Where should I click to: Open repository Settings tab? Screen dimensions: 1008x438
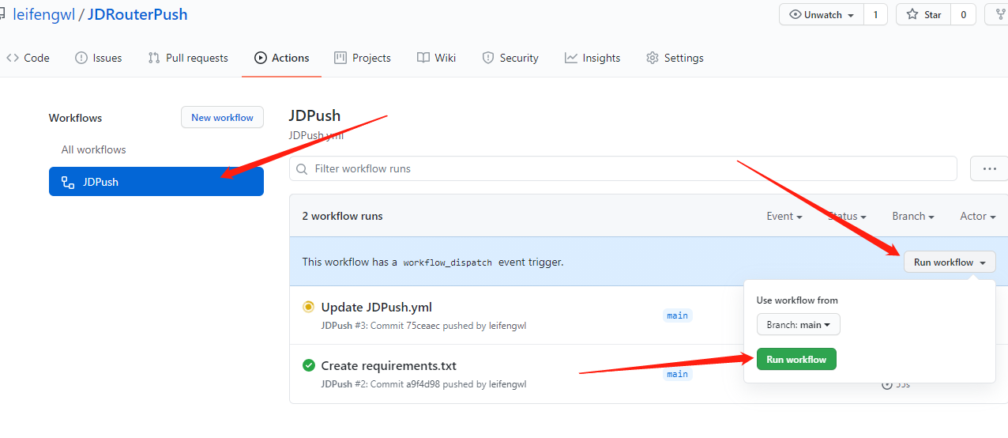[x=675, y=58]
